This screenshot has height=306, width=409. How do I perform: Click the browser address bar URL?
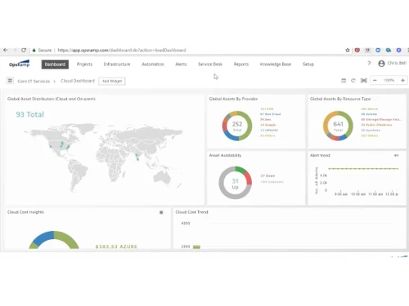[122, 50]
